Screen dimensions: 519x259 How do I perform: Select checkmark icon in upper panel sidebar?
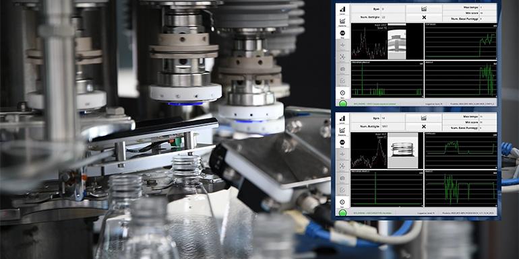[342, 80]
